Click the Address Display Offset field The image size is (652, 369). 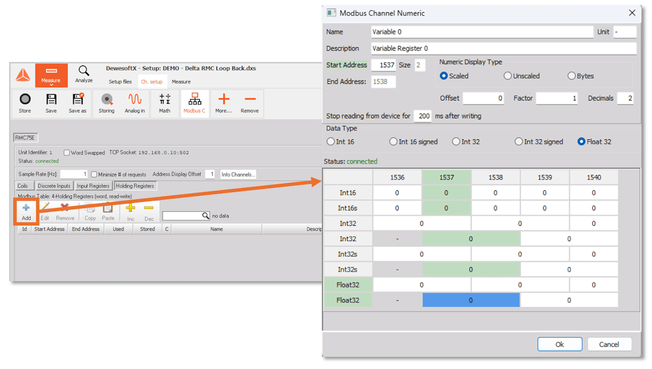(x=210, y=174)
